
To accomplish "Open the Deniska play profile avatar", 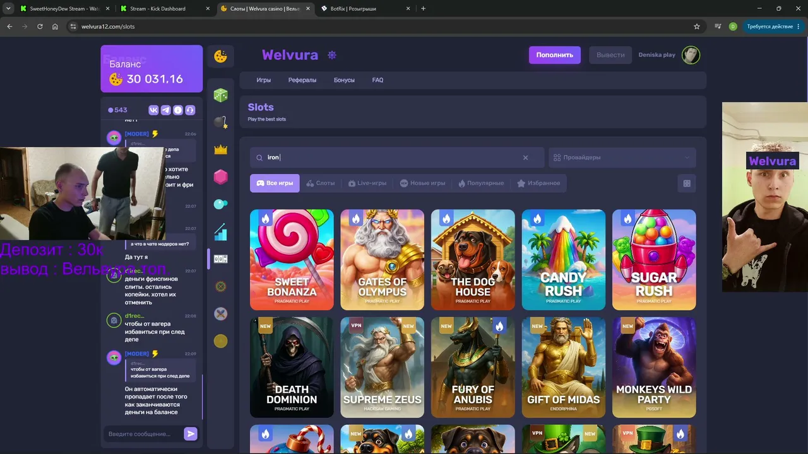I will coord(691,55).
